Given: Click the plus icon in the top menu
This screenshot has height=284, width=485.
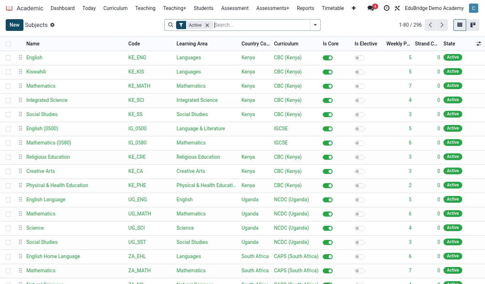Looking at the screenshot, I should click(354, 8).
